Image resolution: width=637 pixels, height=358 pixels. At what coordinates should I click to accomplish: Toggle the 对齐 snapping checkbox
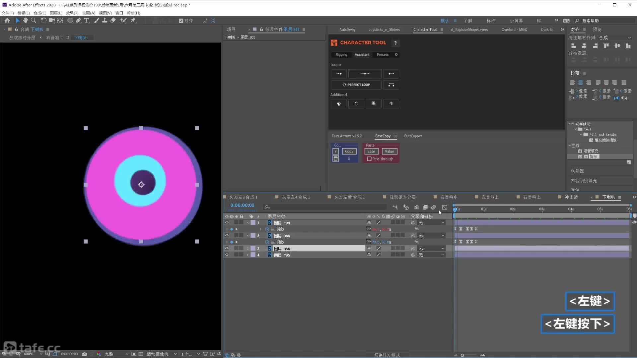(181, 21)
